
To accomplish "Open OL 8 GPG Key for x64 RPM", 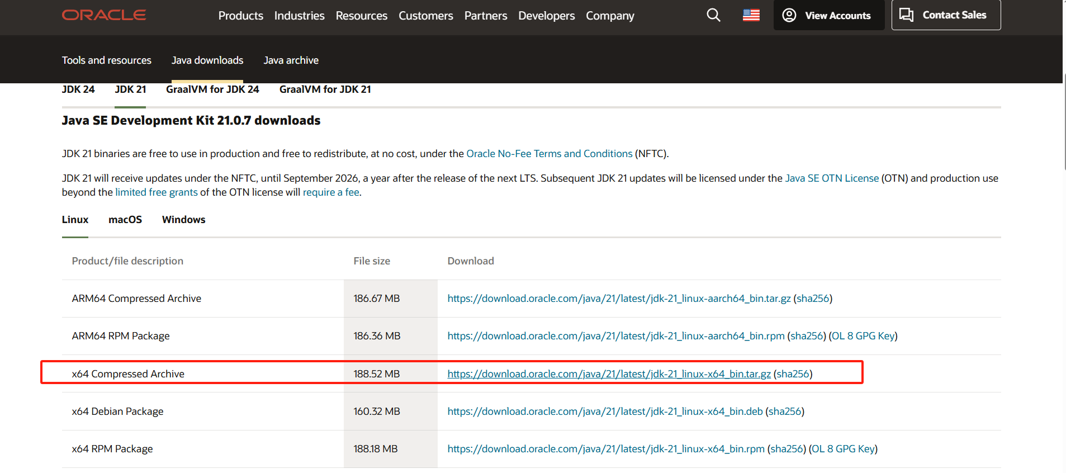I will coord(843,449).
